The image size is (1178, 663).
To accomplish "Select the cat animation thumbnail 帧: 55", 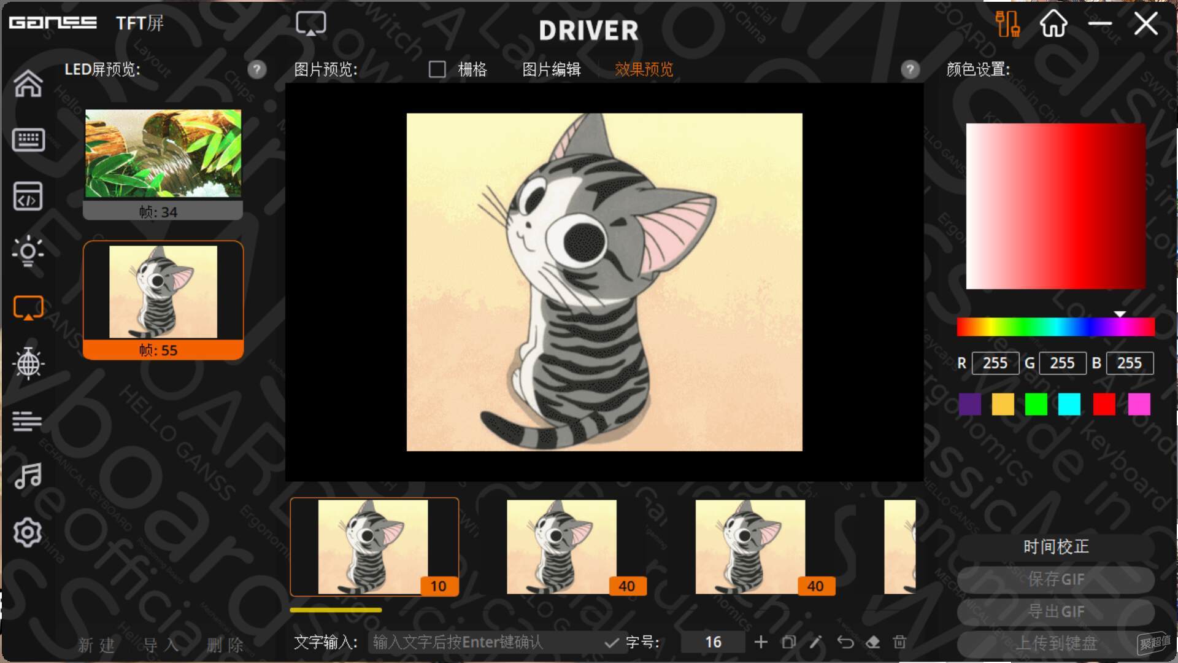I will click(x=163, y=300).
